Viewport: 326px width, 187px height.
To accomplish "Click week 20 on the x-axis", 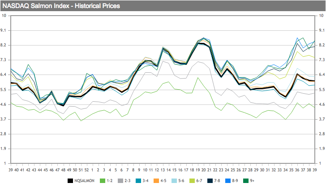I will 204,170.
